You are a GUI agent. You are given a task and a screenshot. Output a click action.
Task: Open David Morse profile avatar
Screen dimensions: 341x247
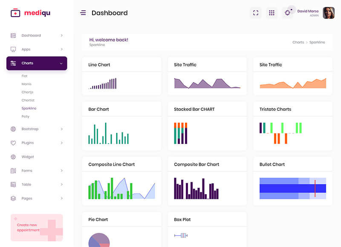pyautogui.click(x=329, y=13)
